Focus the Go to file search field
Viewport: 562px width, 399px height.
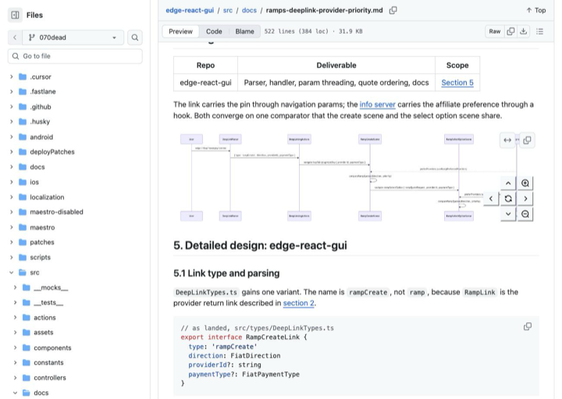[x=75, y=56]
